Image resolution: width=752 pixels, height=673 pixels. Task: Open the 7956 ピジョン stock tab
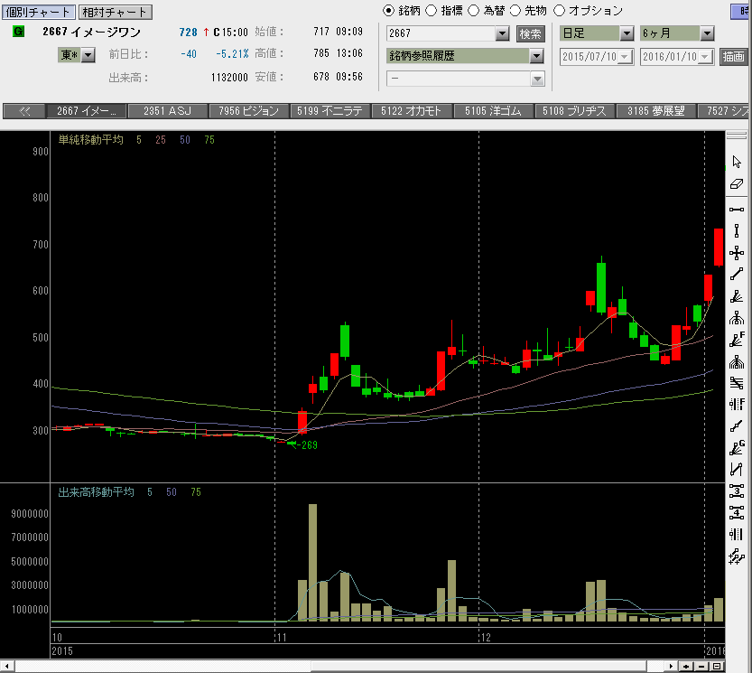tap(249, 111)
